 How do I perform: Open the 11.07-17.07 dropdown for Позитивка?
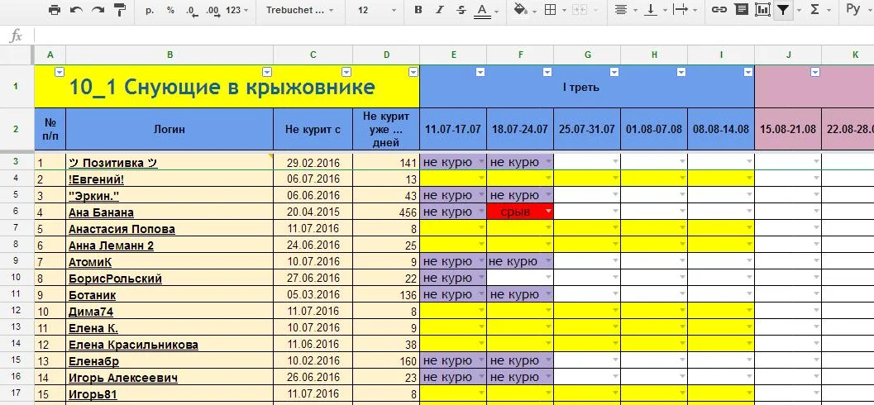[481, 162]
